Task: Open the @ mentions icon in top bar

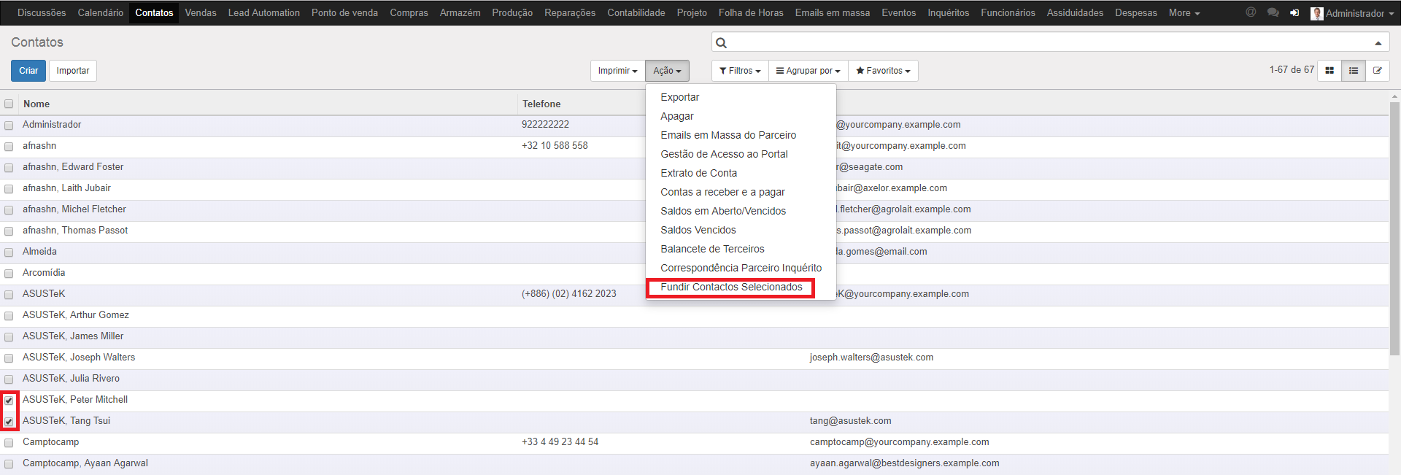Action: click(x=1251, y=12)
